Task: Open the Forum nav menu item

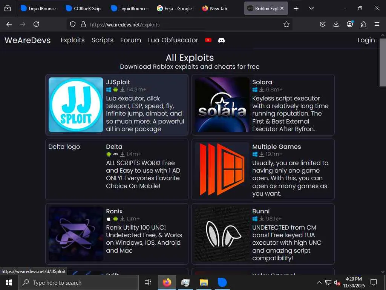Action: pos(131,40)
